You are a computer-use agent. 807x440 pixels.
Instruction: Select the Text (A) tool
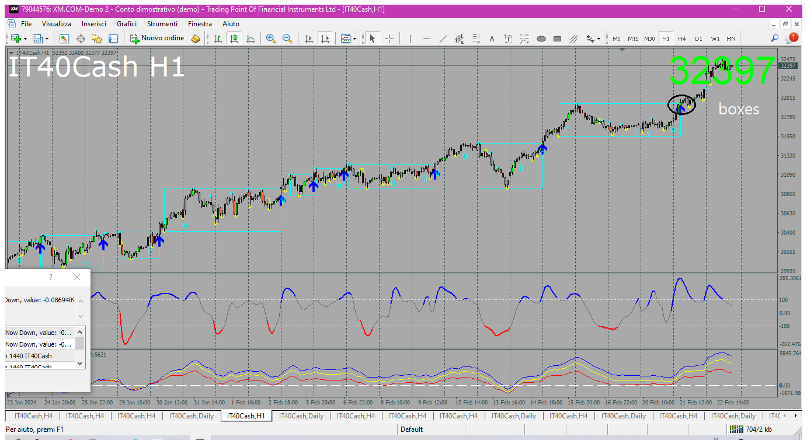click(x=492, y=39)
